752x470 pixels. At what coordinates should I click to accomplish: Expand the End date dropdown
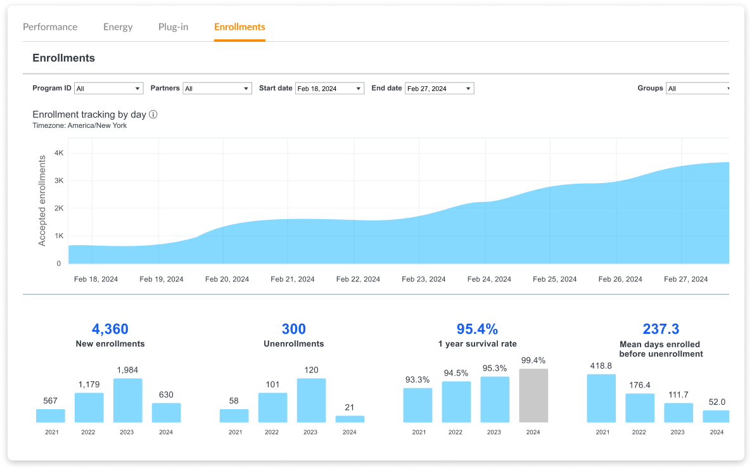(x=439, y=89)
